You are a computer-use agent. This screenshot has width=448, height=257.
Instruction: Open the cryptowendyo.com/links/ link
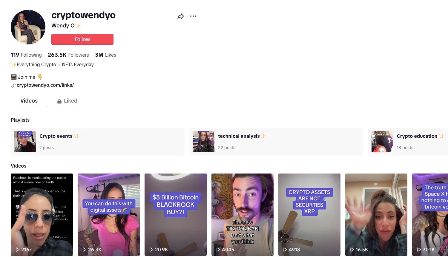coord(45,85)
